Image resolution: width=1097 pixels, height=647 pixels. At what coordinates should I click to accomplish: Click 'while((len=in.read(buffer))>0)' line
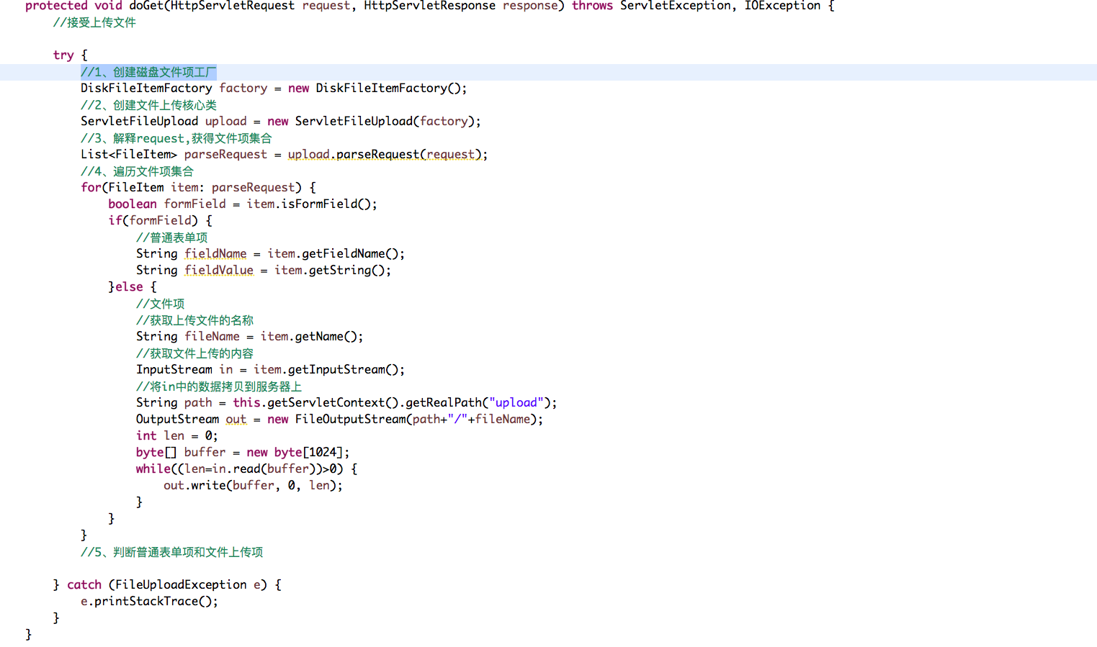[x=246, y=469]
